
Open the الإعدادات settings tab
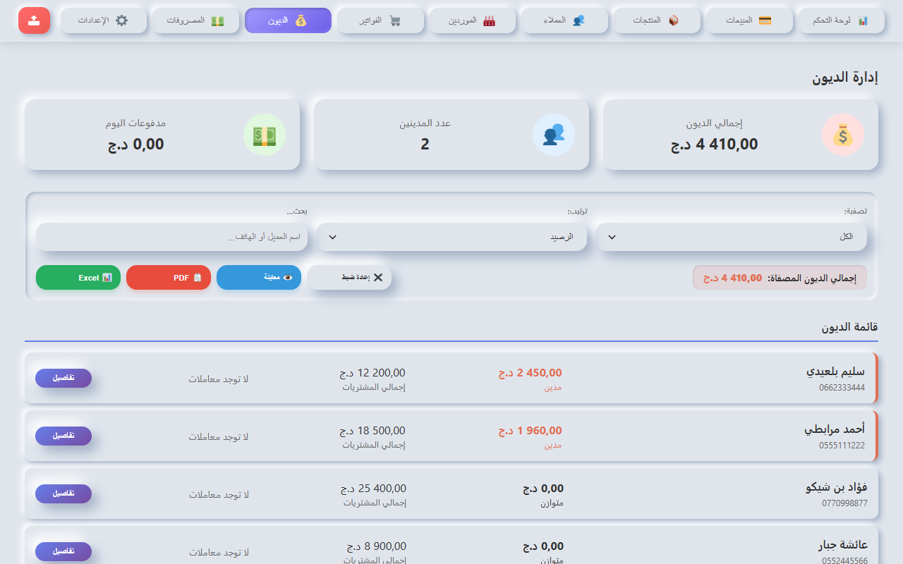(103, 20)
